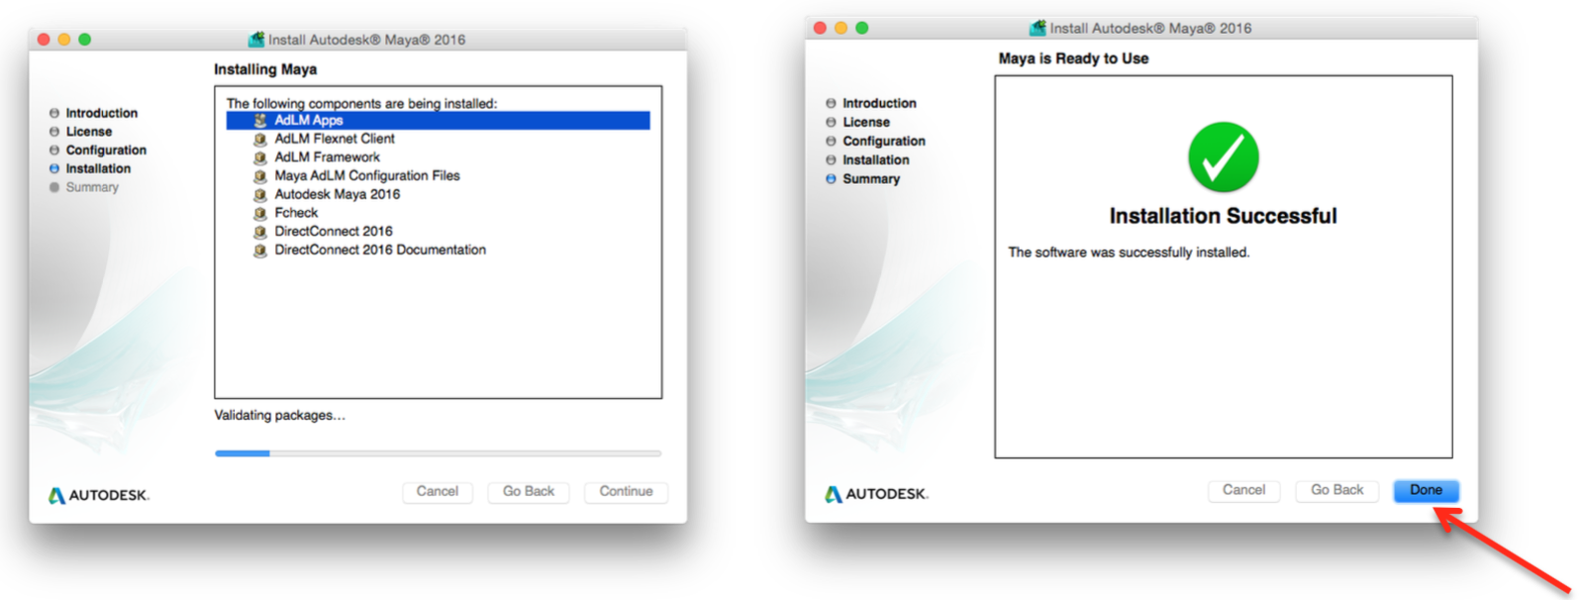Click the Summary step bullet in the Ready to Use window

(x=831, y=179)
